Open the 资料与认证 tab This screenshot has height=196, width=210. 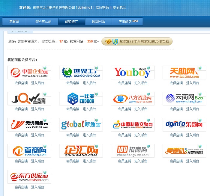pyautogui.click(x=43, y=22)
